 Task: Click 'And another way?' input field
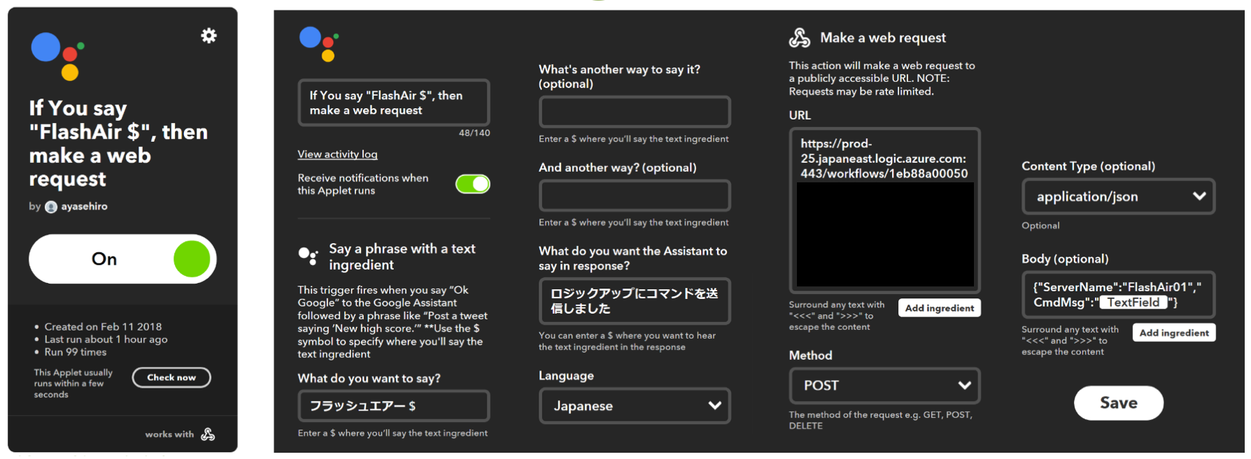point(635,196)
